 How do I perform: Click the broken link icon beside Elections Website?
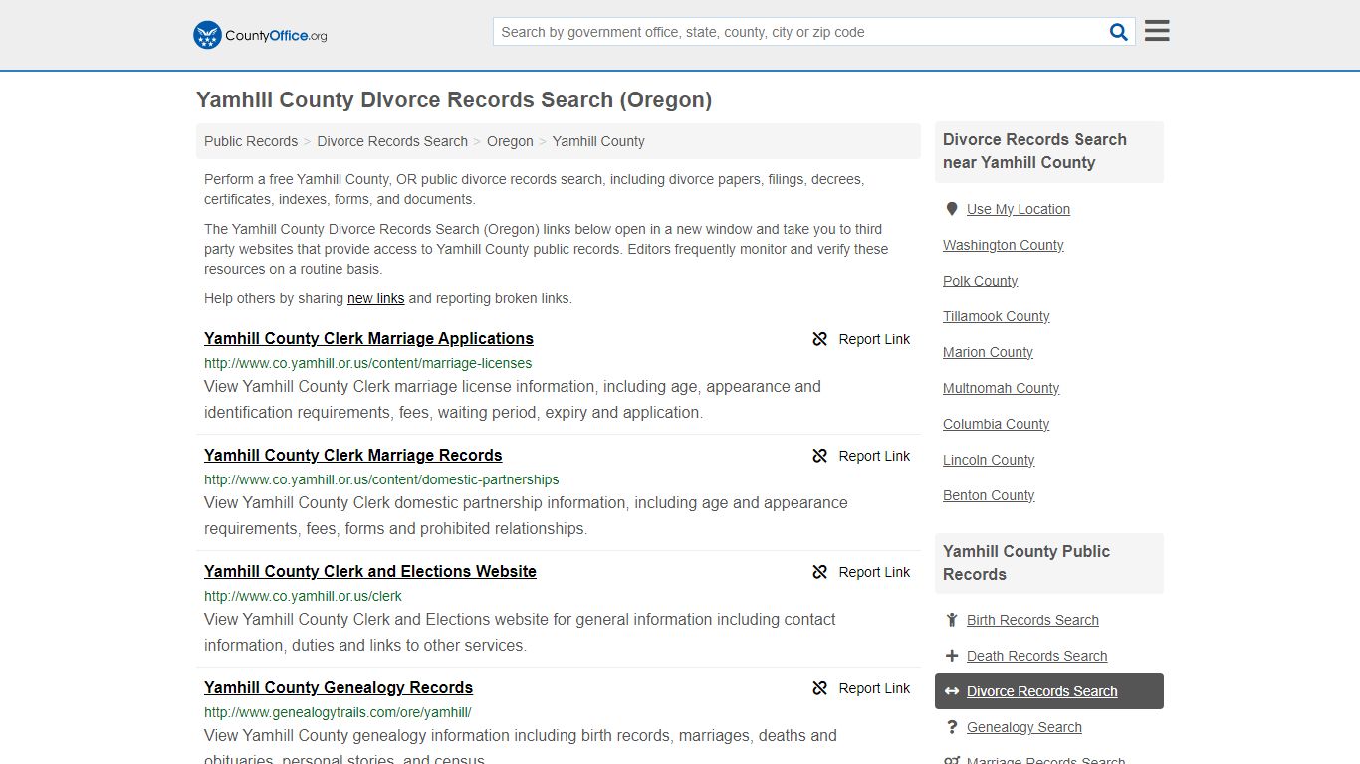[820, 572]
